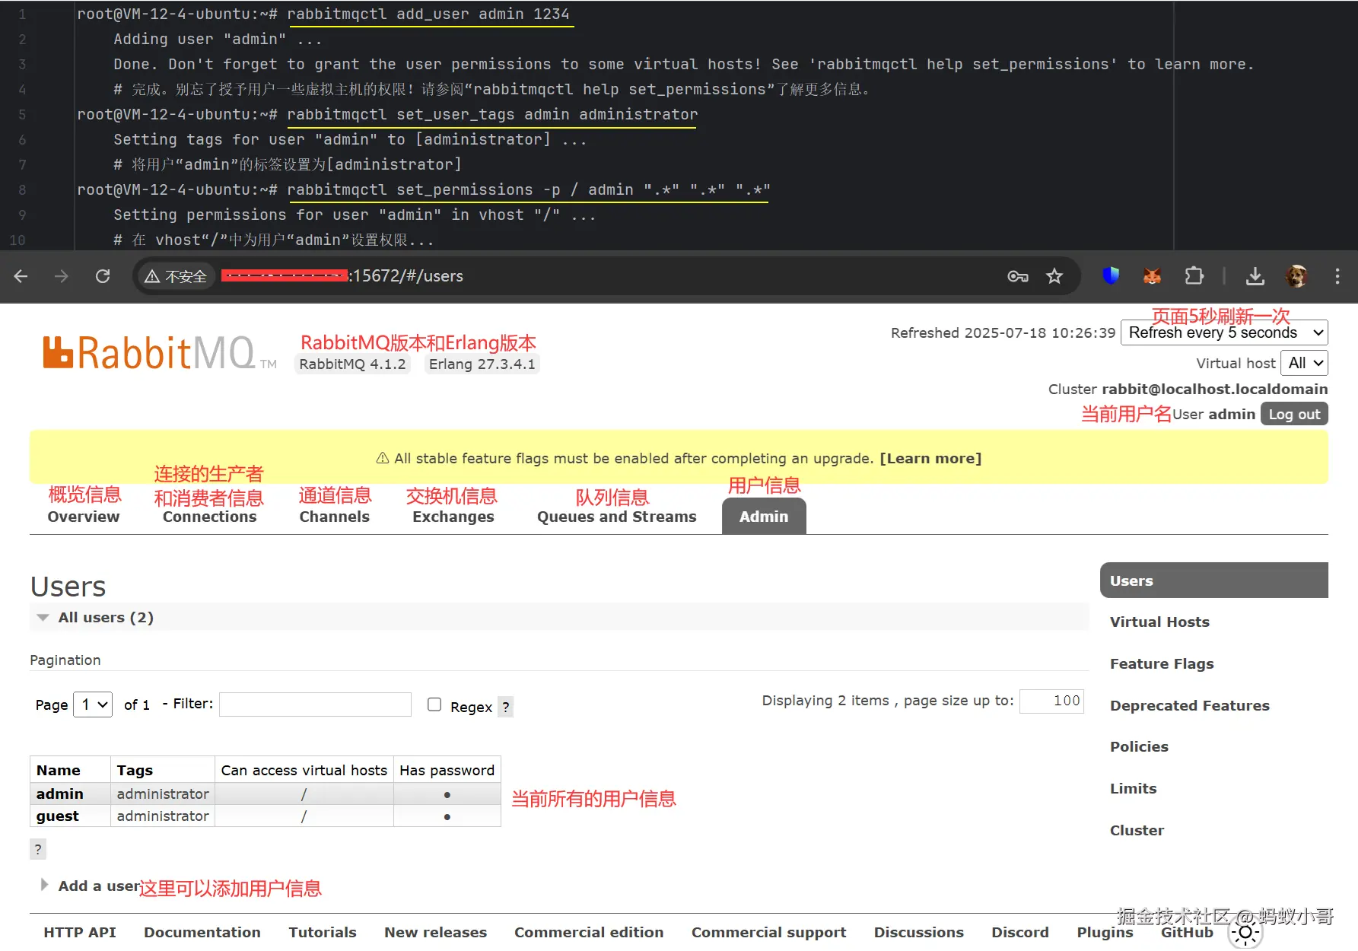This screenshot has width=1358, height=951.
Task: Click the add_user command on editor line 1
Action: (x=428, y=14)
